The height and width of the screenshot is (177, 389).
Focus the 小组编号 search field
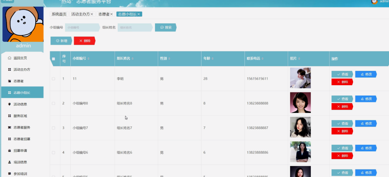click(82, 27)
